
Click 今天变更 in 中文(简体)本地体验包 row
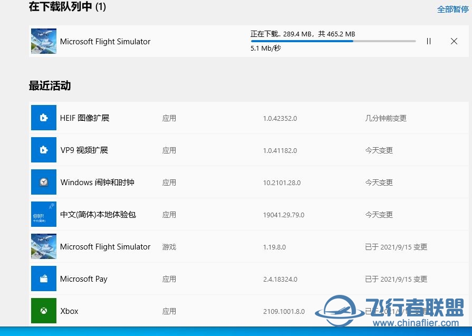coord(379,215)
